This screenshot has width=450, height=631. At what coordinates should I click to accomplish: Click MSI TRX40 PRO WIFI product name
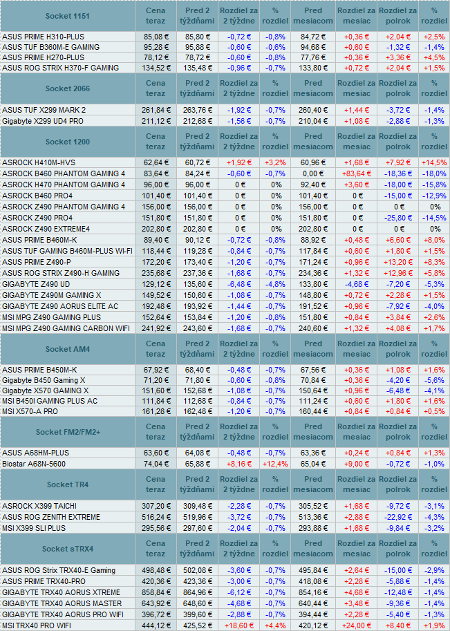pyautogui.click(x=38, y=625)
